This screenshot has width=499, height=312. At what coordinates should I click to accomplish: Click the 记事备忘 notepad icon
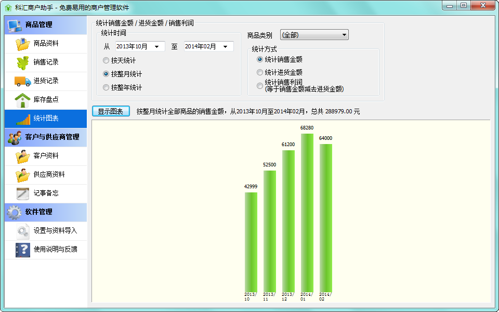[x=23, y=193]
